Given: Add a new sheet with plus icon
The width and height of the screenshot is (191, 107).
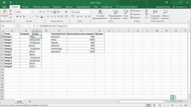Looking at the screenshot, I should pos(30,101).
